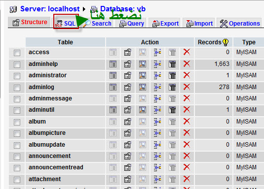Tick the announcementread table checkbox
This screenshot has width=264, height=189.
17,168
